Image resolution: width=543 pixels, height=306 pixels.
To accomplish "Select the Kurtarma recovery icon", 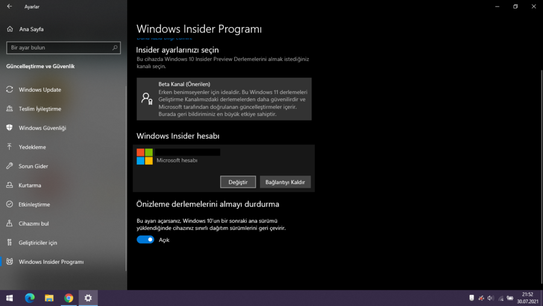I will coord(10,185).
